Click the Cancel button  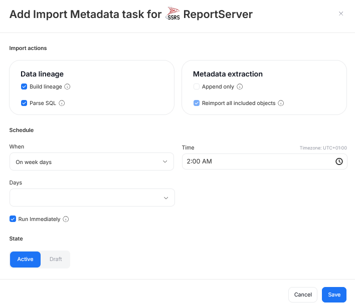[x=303, y=294]
